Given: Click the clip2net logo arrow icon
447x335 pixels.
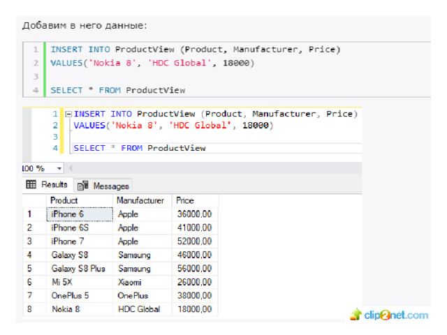Looking at the screenshot, I should (356, 314).
